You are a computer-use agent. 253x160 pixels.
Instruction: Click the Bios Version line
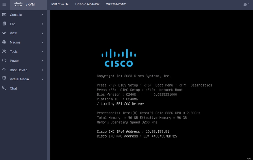(x=137, y=95)
